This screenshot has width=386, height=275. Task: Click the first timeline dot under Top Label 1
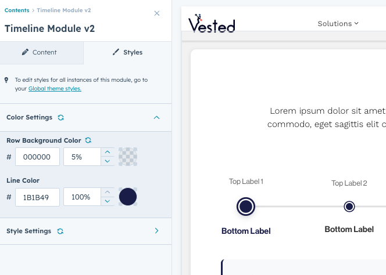(246, 207)
